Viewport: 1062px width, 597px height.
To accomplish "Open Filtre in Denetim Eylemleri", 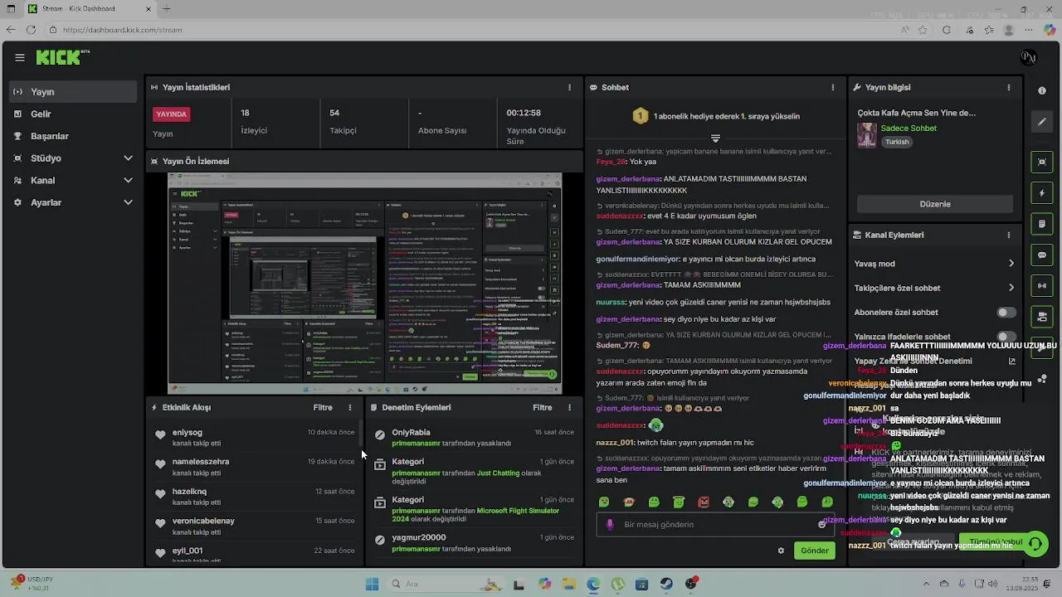I will click(543, 407).
